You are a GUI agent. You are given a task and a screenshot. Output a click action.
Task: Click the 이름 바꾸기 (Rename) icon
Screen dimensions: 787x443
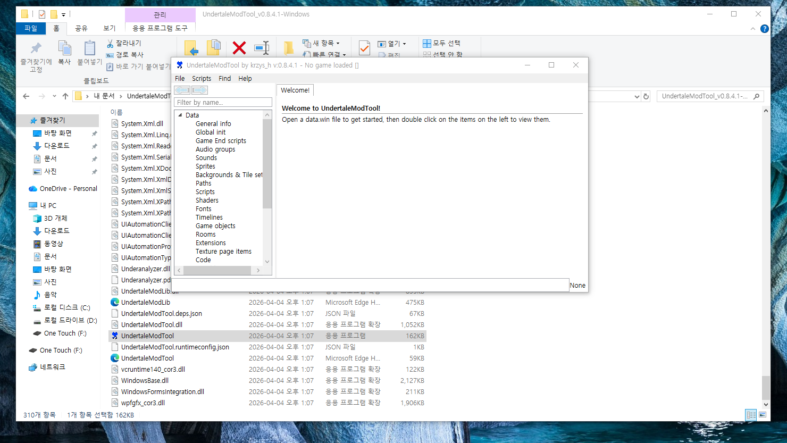coord(262,47)
